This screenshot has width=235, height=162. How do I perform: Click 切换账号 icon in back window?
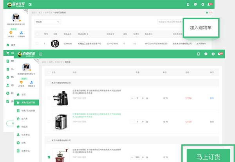(x=21, y=32)
